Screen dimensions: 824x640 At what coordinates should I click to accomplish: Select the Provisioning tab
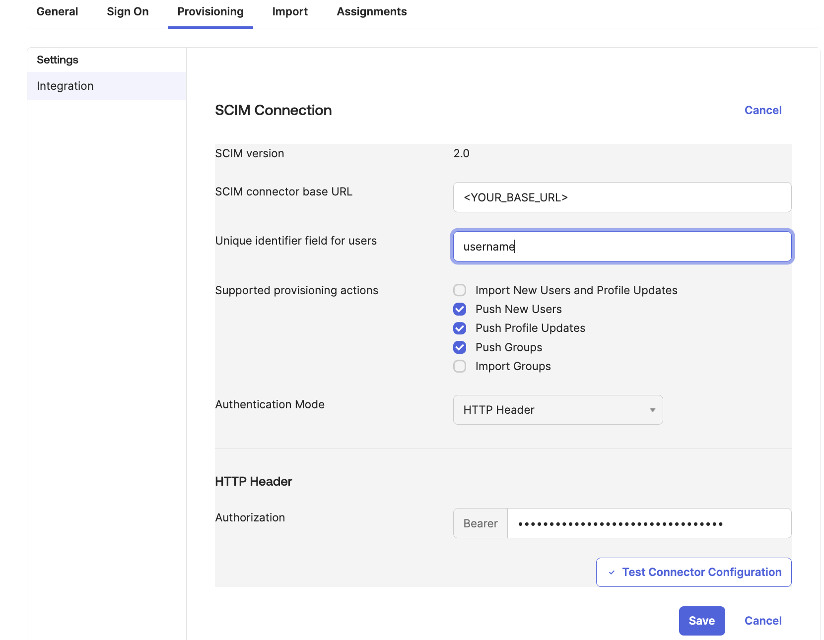tap(210, 12)
